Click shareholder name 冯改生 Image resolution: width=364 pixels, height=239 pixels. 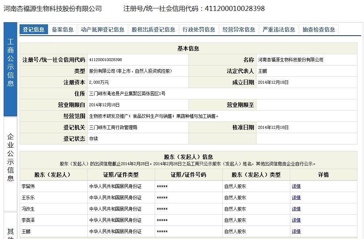point(28,209)
